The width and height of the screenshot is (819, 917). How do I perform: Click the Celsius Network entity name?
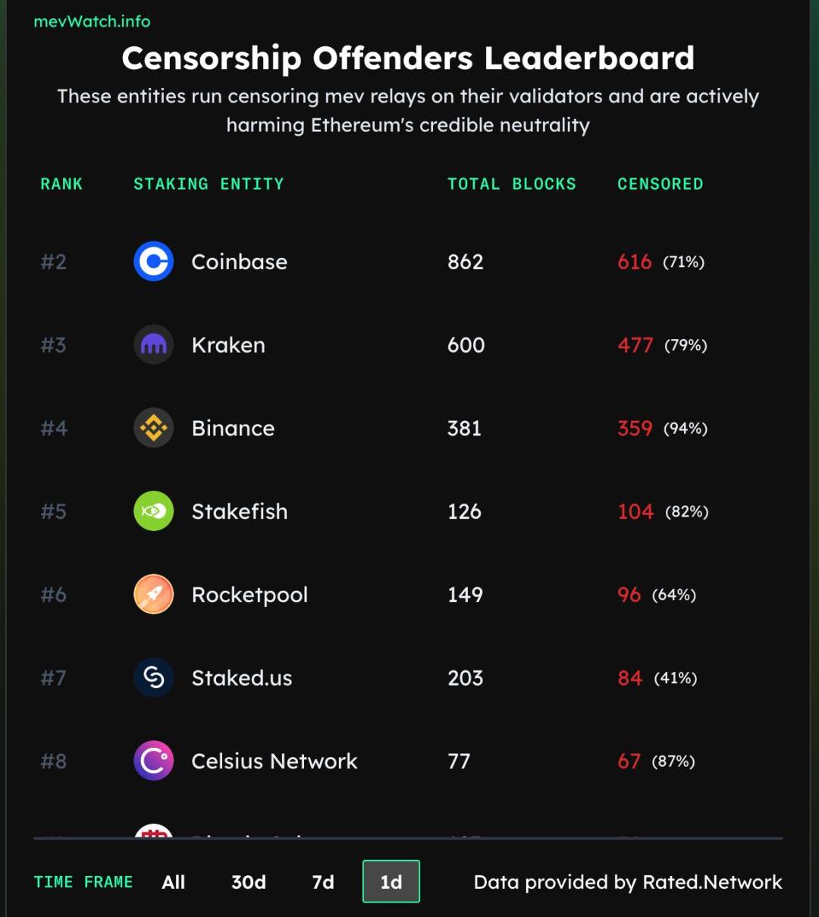tap(275, 761)
